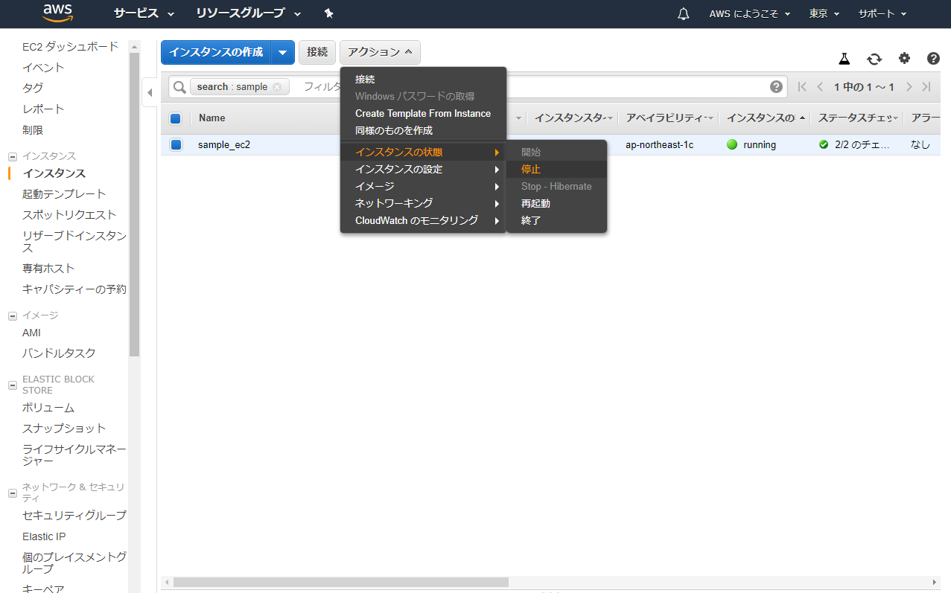Sort by the Name column header
This screenshot has width=951, height=593.
(211, 118)
